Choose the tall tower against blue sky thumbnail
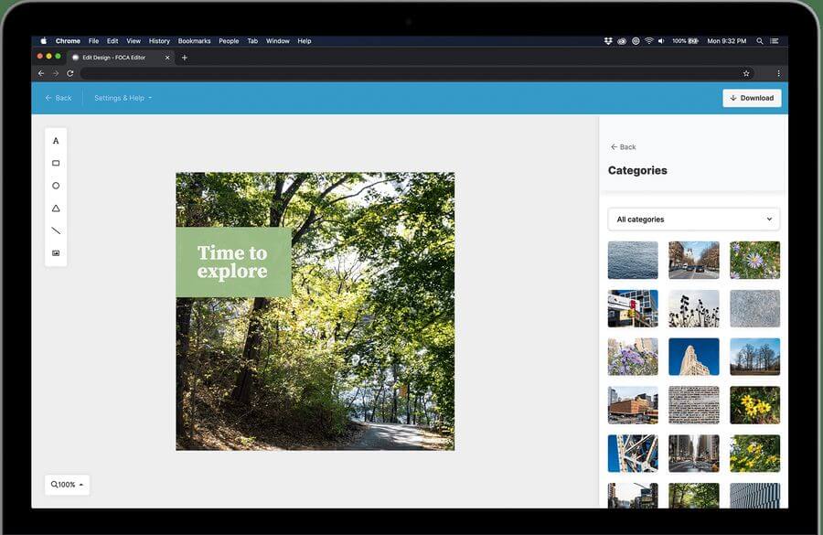 pyautogui.click(x=693, y=357)
